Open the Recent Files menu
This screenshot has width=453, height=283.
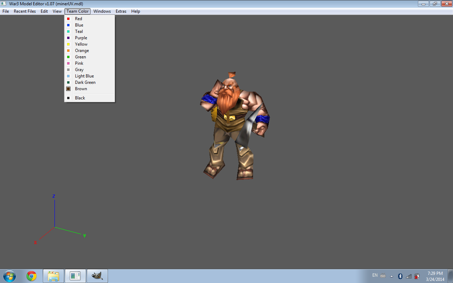click(25, 11)
